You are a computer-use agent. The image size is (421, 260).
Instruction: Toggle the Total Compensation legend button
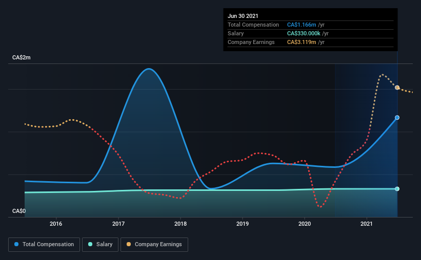click(x=44, y=245)
